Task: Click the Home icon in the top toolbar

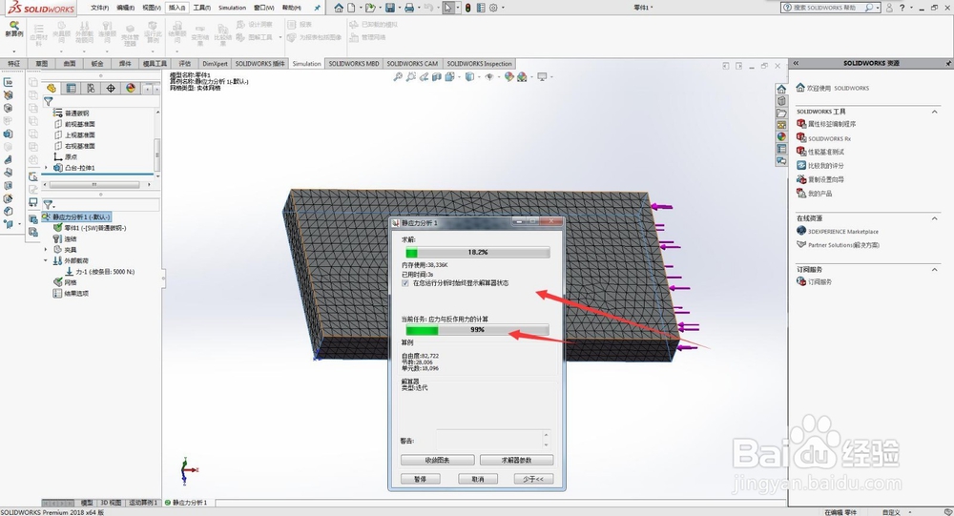Action: [339, 8]
